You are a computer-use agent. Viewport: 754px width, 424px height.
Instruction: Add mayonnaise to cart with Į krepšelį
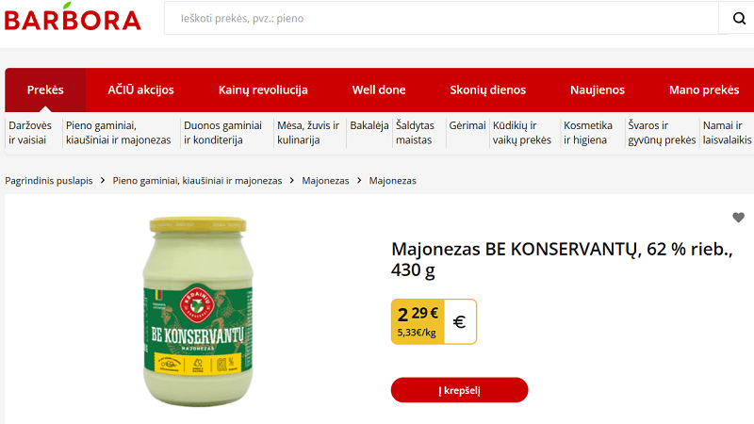459,390
